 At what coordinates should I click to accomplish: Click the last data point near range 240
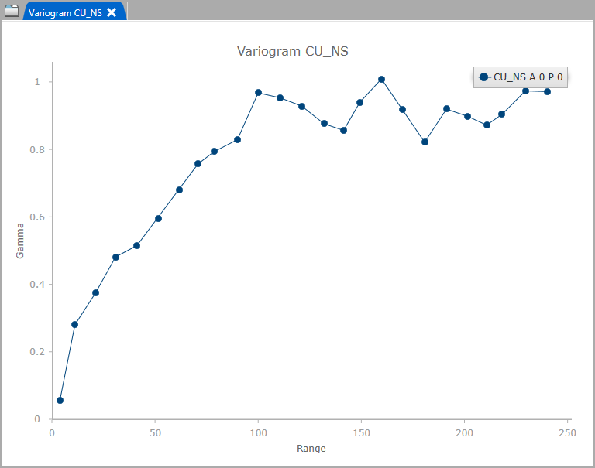pyautogui.click(x=547, y=91)
